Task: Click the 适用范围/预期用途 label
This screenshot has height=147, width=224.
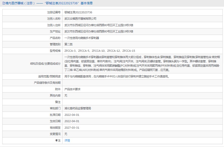Action: click(49, 76)
